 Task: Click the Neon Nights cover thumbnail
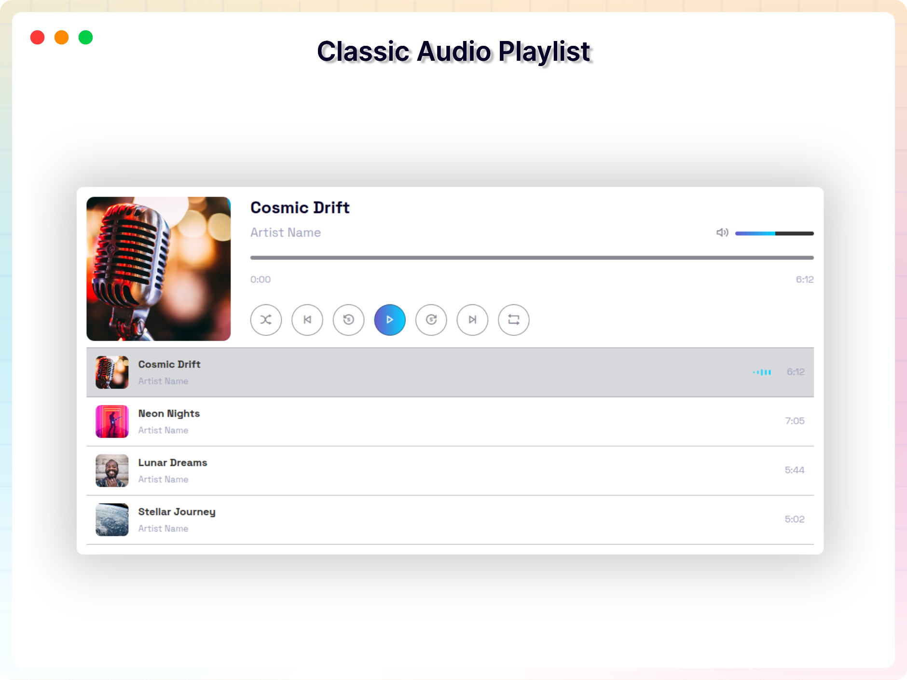coord(112,422)
